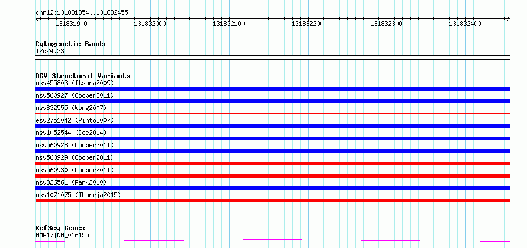This screenshot has height=248, width=527.
Task: Click the blue bar for nsv560928
Action: click(x=272, y=151)
